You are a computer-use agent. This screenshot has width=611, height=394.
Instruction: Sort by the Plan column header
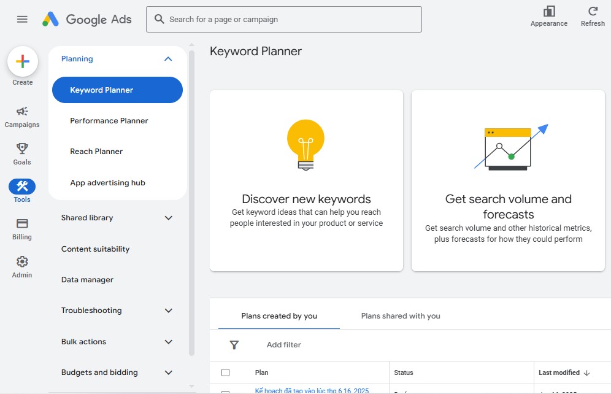[261, 373]
